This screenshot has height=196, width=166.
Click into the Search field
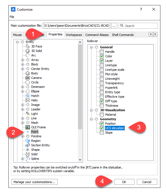tap(138, 26)
